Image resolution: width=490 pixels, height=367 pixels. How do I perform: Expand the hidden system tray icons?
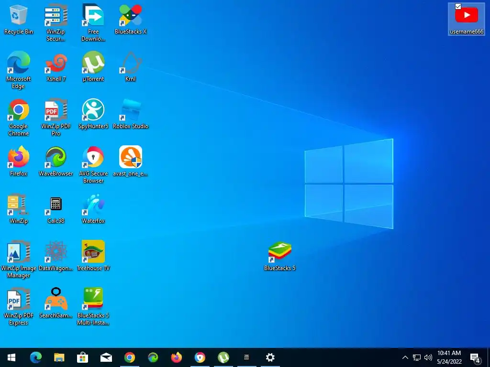pos(405,357)
